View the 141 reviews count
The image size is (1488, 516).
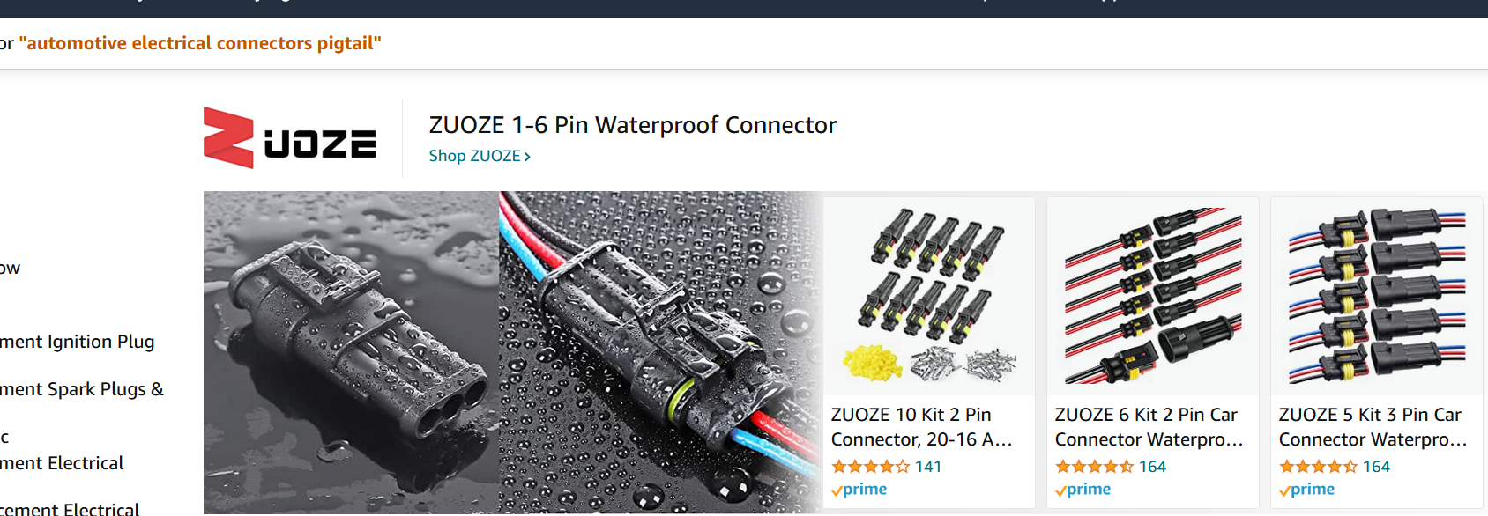pyautogui.click(x=928, y=467)
